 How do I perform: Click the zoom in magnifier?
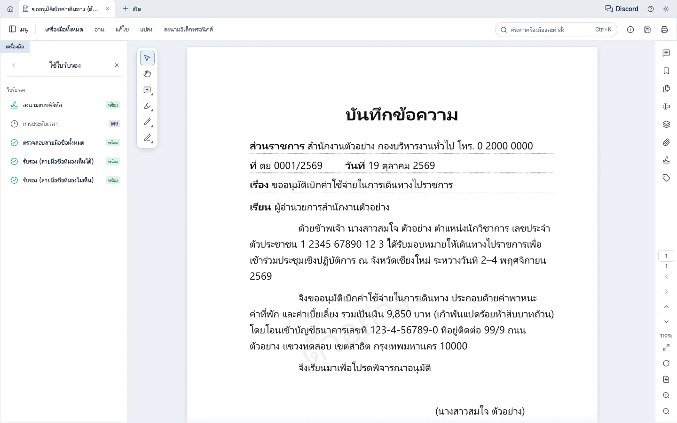[x=666, y=395]
